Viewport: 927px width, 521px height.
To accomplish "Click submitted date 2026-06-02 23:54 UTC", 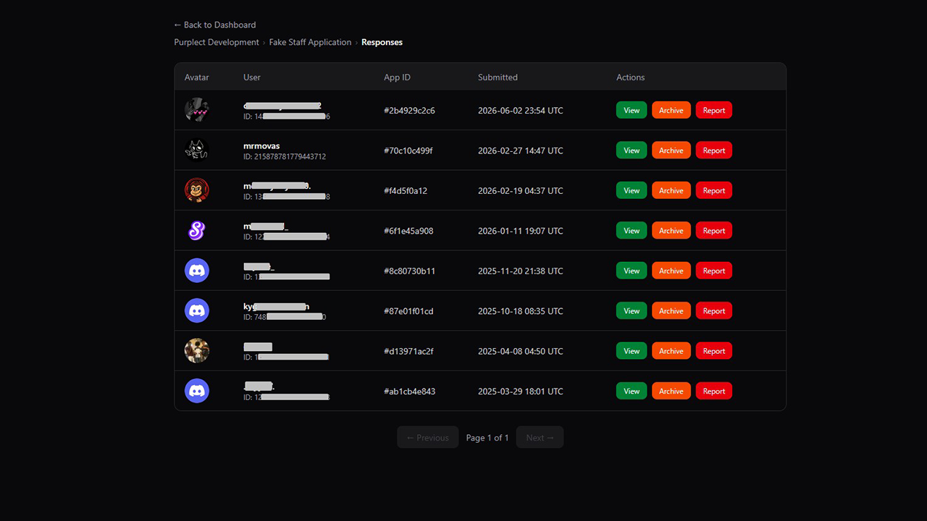I will click(x=521, y=111).
